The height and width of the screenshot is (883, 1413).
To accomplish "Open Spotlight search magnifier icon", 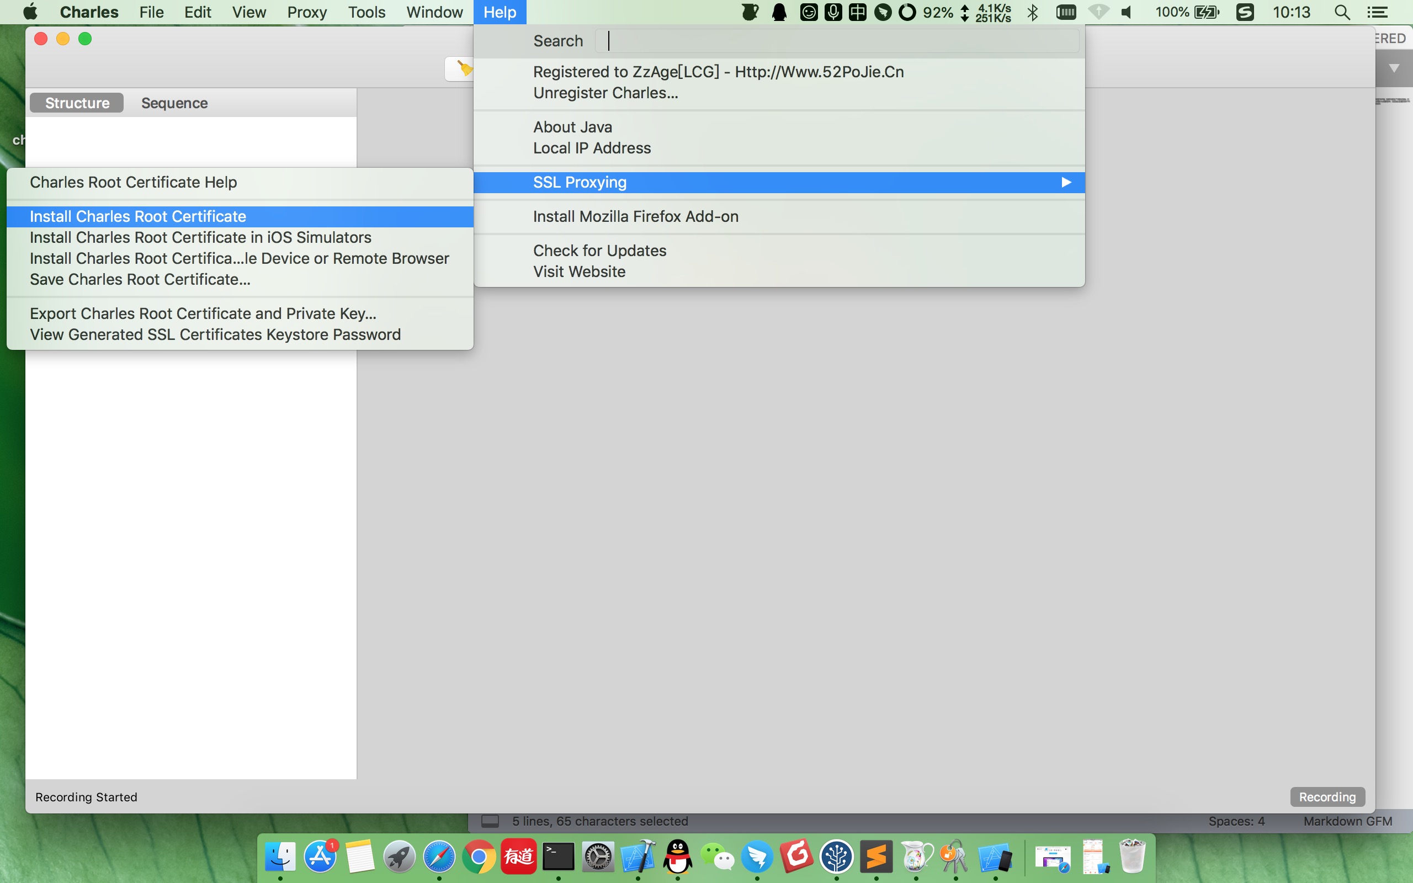I will click(x=1342, y=12).
